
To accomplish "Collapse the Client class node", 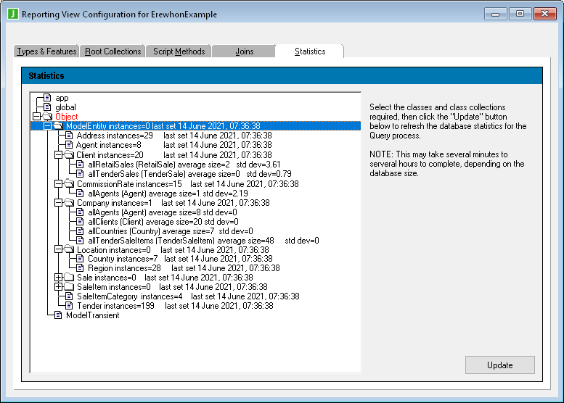I will (x=58, y=155).
